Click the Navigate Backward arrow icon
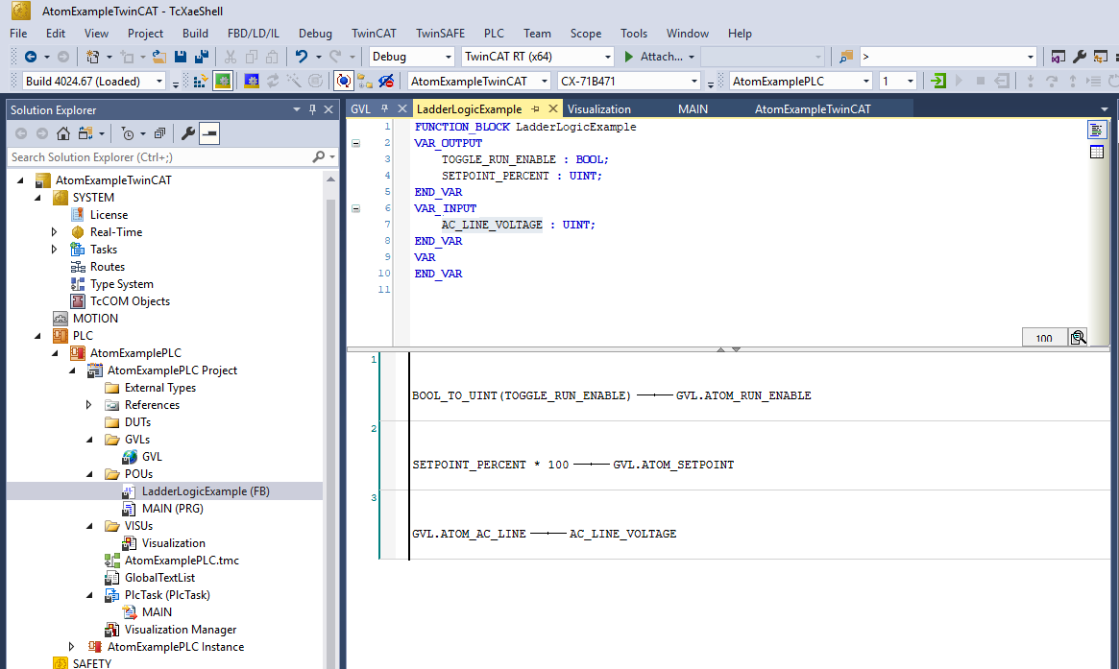The width and height of the screenshot is (1119, 669). click(30, 57)
